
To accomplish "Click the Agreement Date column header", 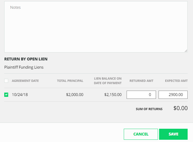I will click(25, 81).
